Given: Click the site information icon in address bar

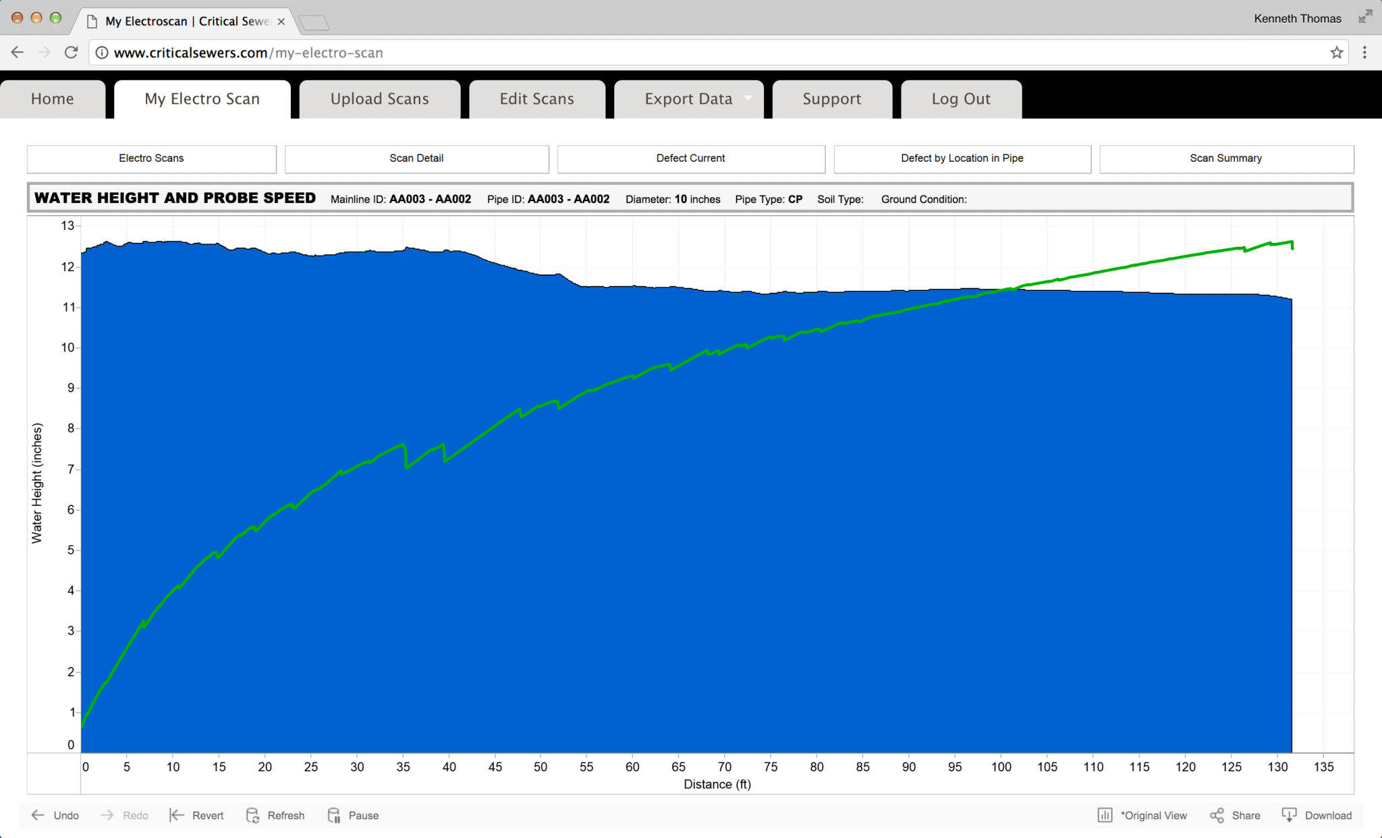Looking at the screenshot, I should coord(100,52).
